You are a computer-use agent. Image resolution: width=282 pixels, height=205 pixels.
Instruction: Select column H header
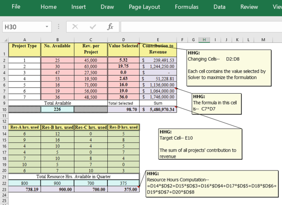204,40
